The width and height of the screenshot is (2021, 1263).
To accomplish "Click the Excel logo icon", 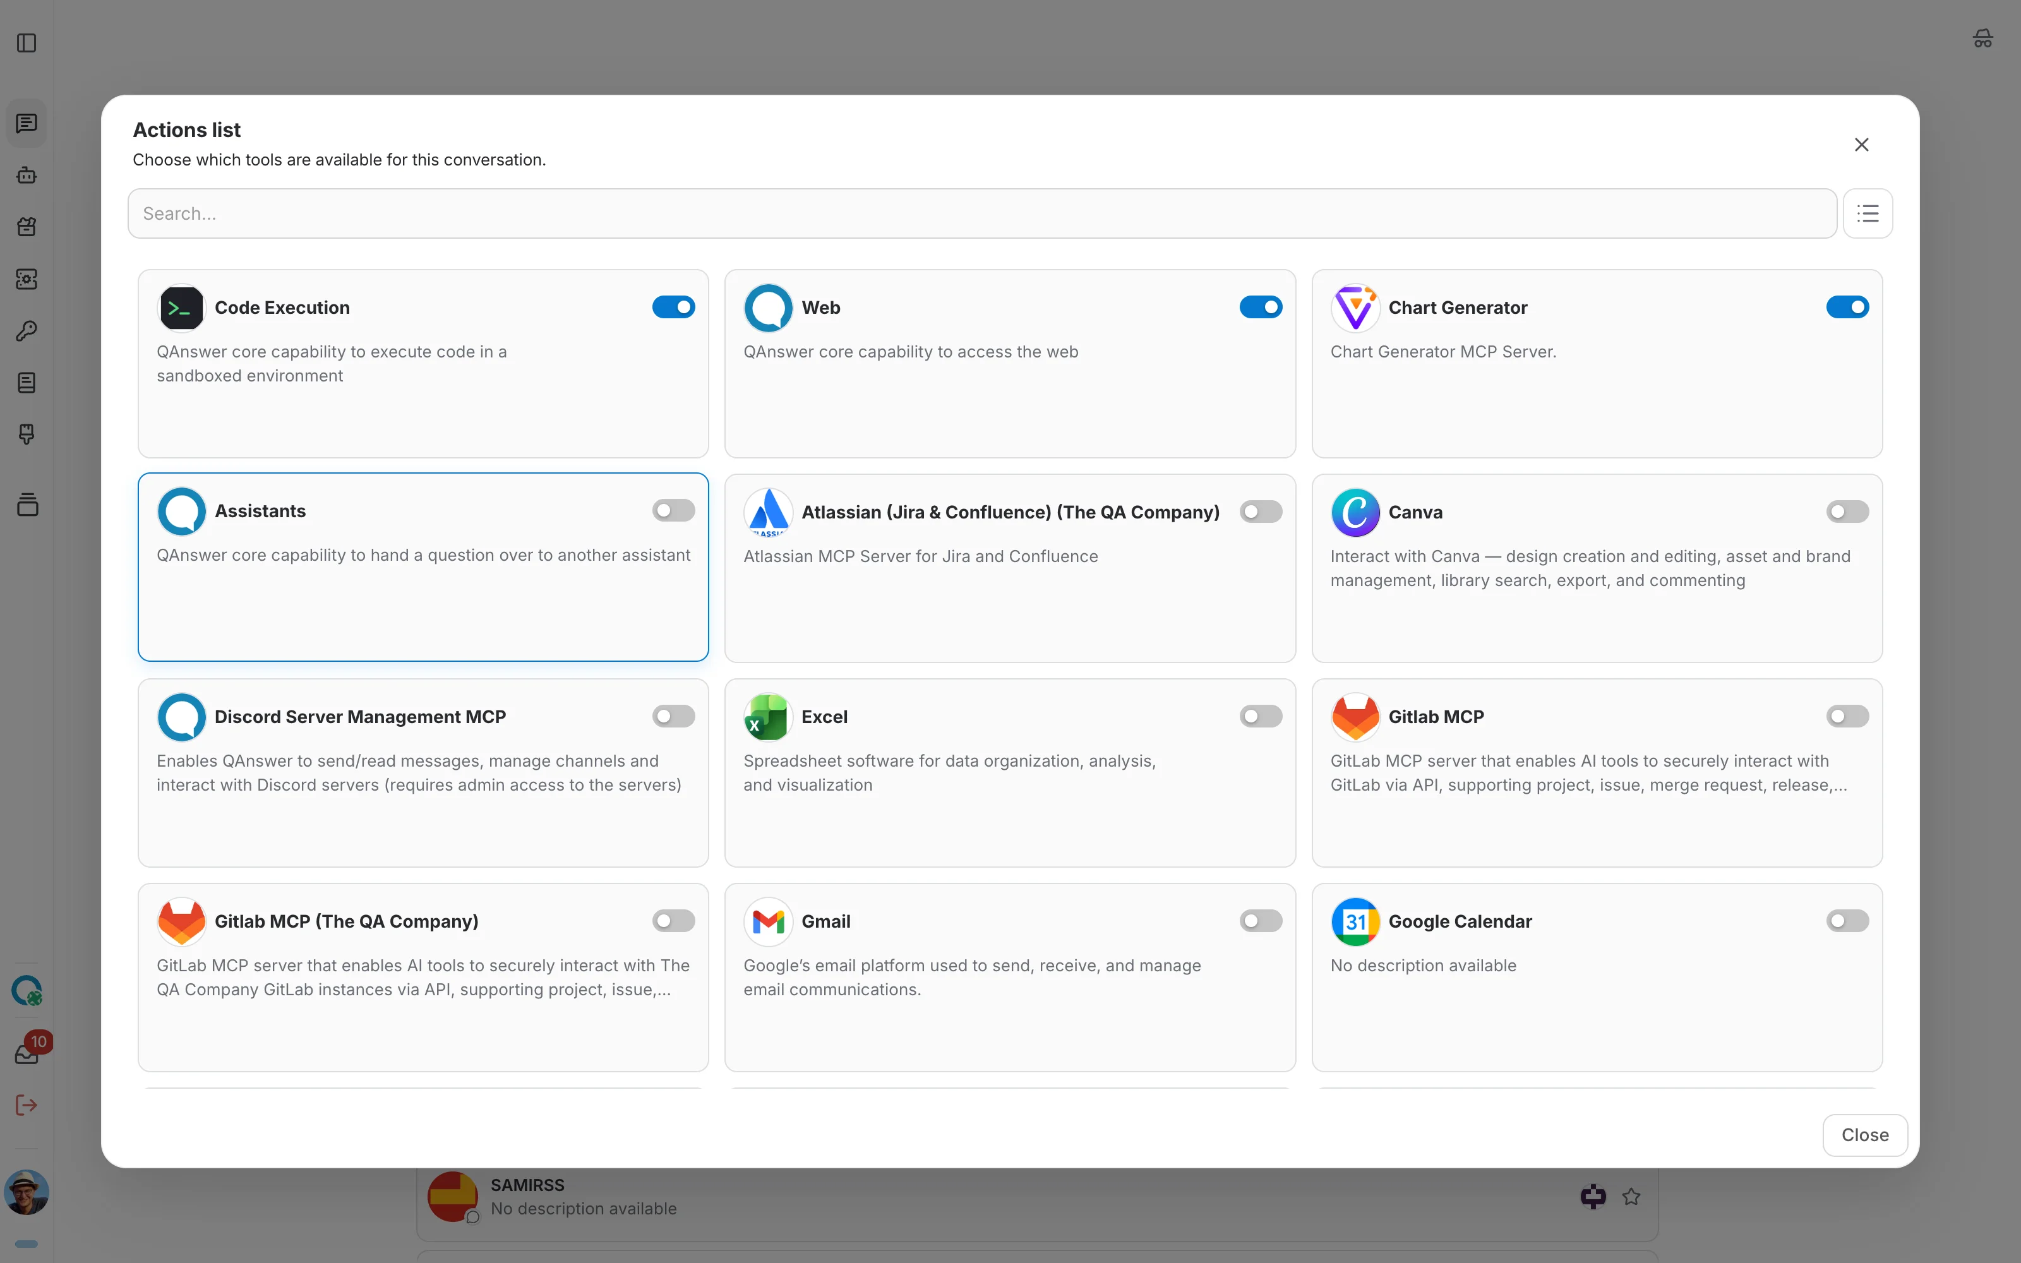I will point(767,717).
